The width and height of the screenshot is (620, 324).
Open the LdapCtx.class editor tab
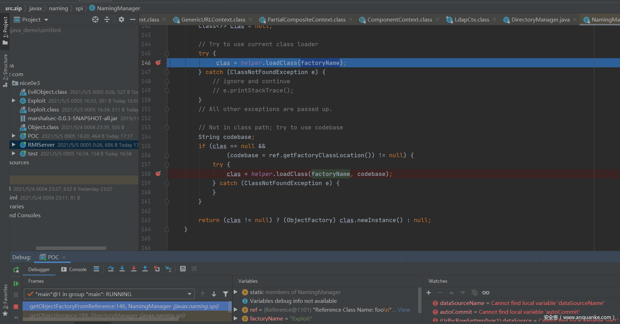[471, 20]
